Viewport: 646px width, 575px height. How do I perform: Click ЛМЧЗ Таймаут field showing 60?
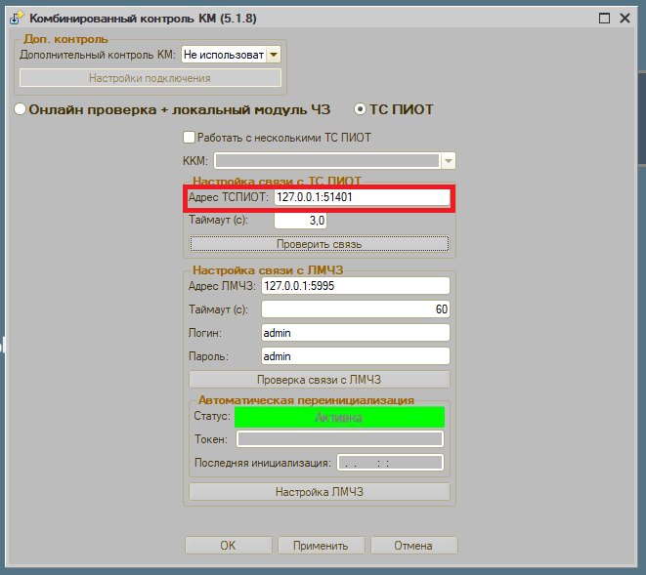355,309
